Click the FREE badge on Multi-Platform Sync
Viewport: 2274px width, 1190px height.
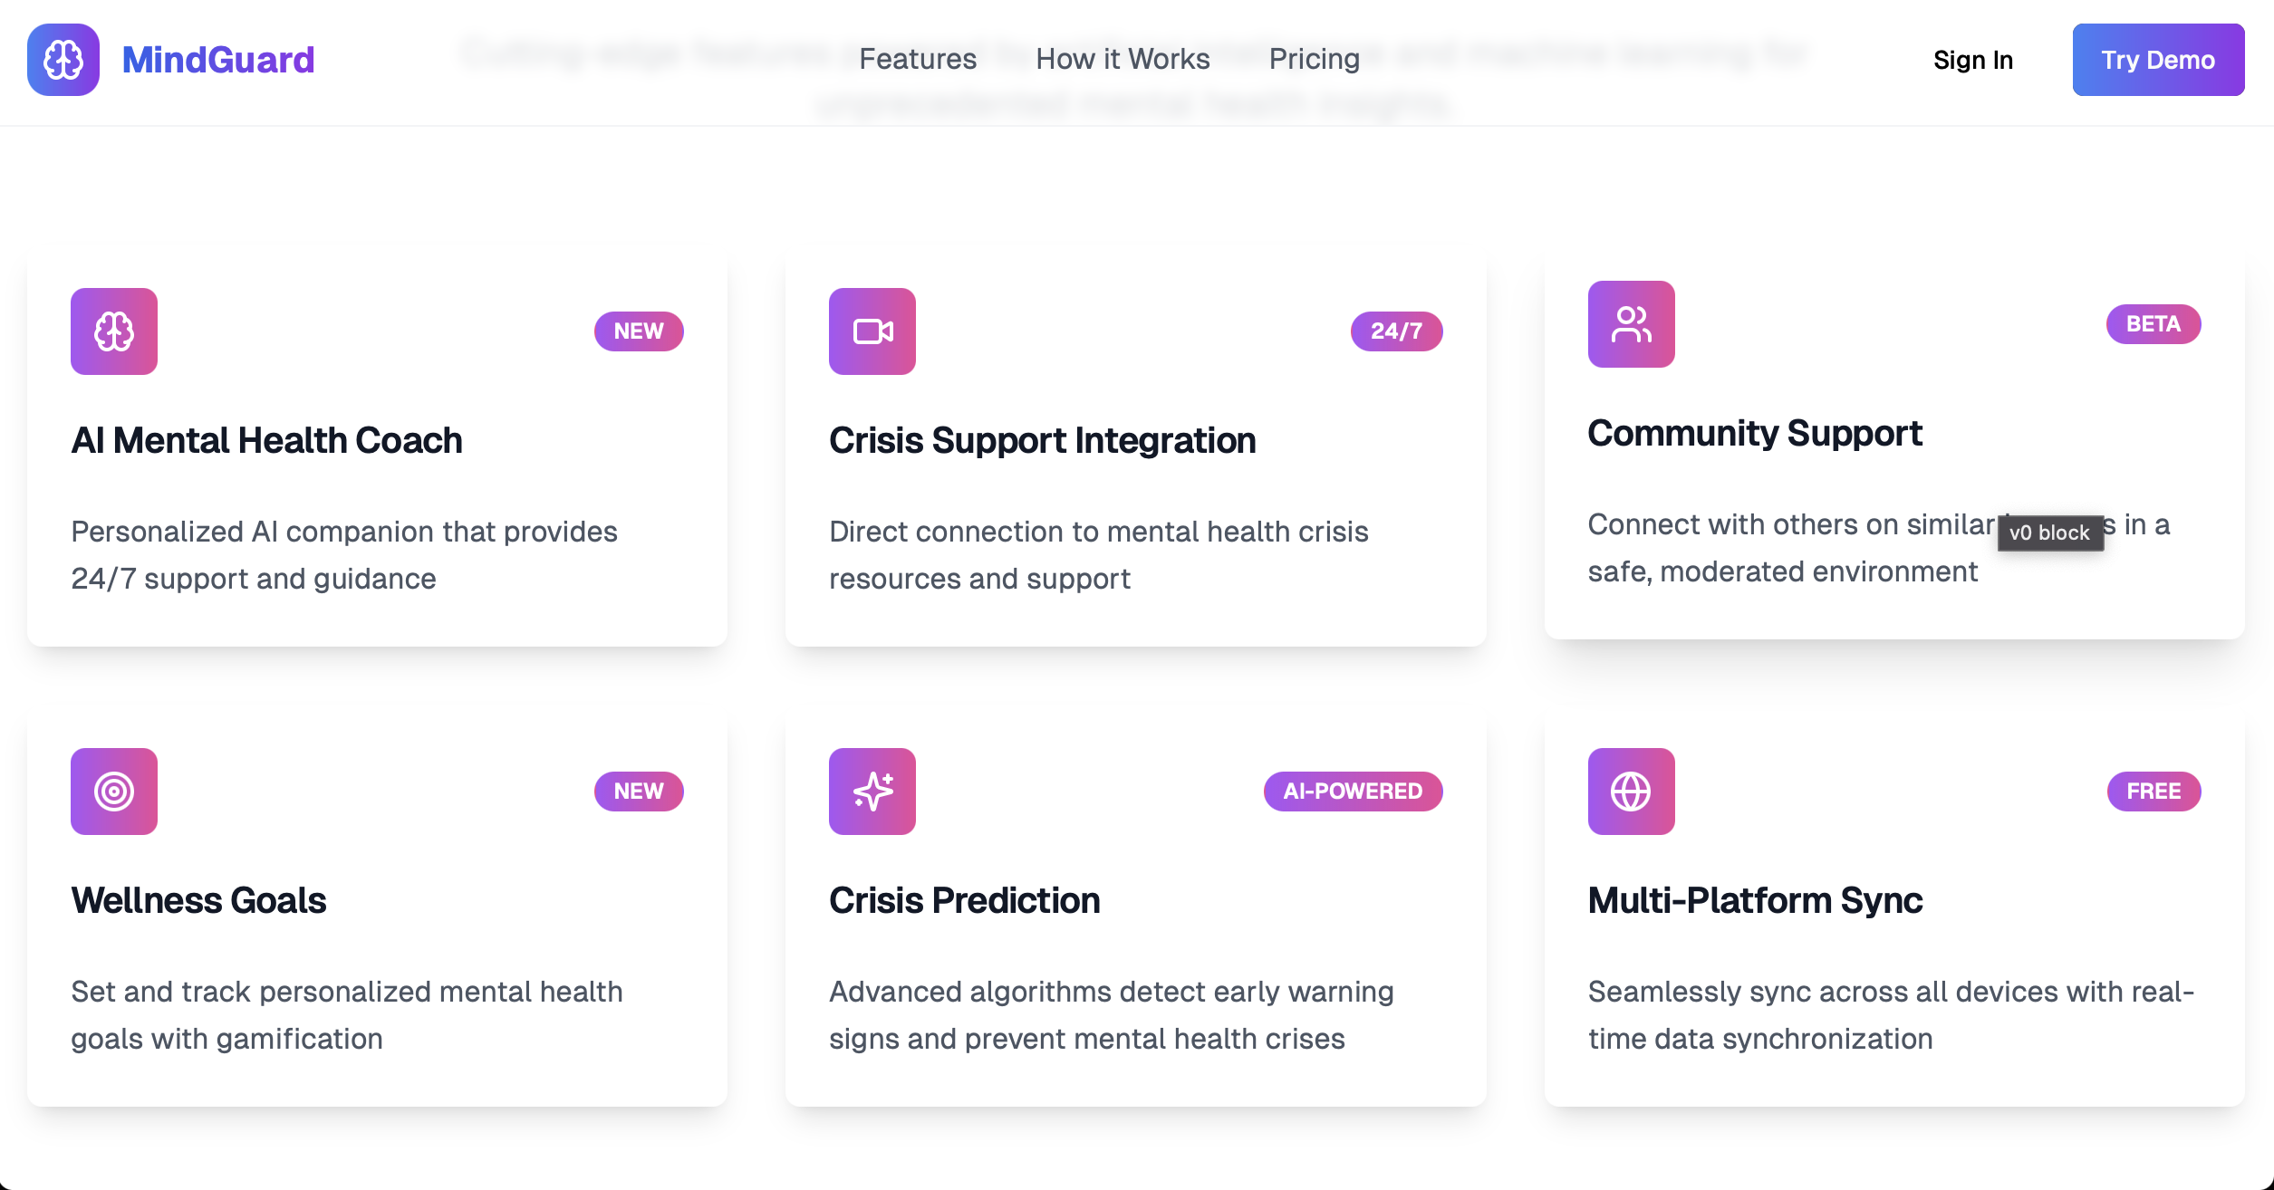point(2154,791)
